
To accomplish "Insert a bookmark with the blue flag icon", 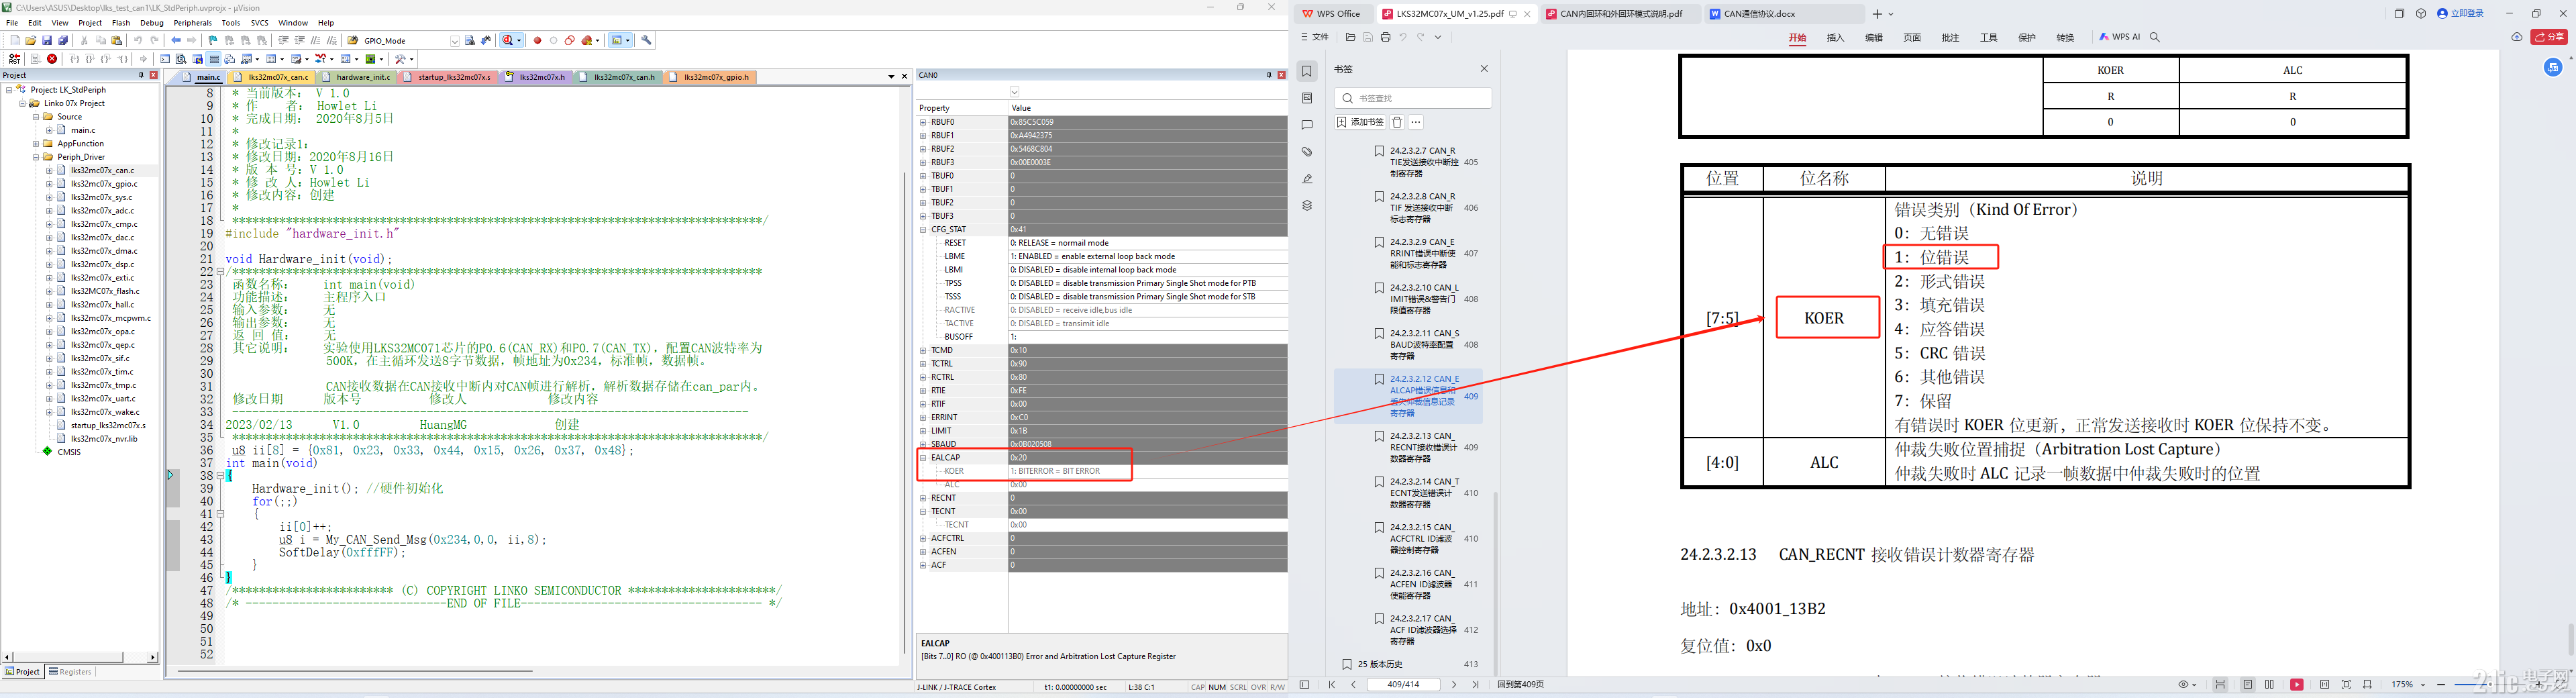I will 213,41.
